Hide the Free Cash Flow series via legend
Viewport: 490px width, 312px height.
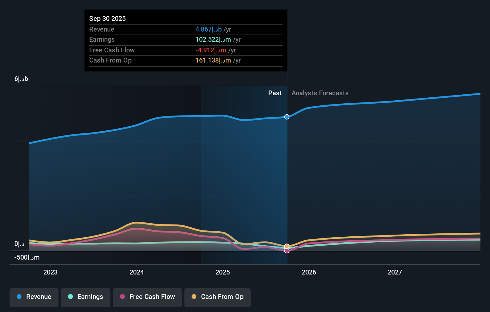click(147, 297)
